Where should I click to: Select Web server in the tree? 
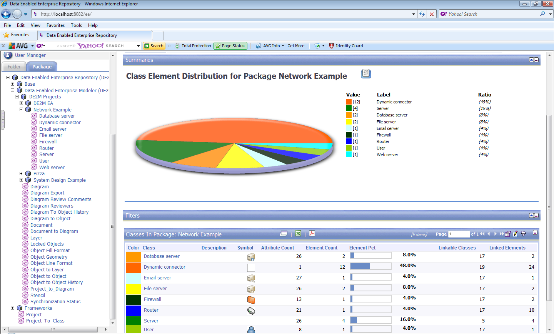point(52,167)
